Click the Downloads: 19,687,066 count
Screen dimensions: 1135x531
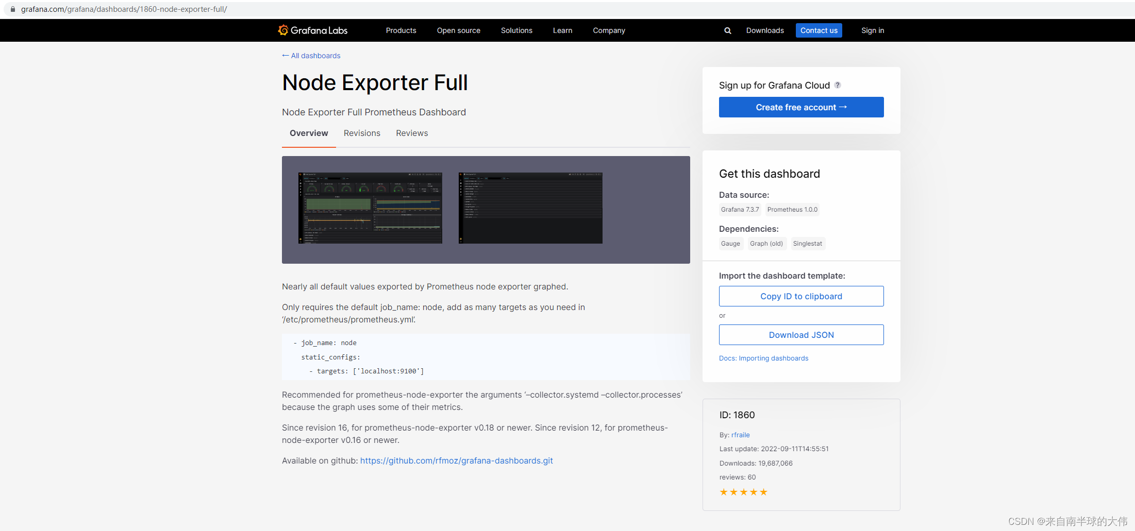click(x=756, y=463)
